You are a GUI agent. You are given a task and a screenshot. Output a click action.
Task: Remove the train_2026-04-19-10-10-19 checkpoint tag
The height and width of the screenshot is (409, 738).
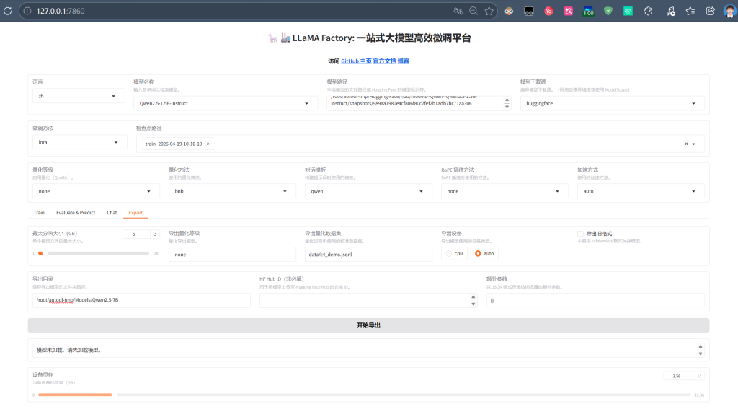tap(208, 144)
